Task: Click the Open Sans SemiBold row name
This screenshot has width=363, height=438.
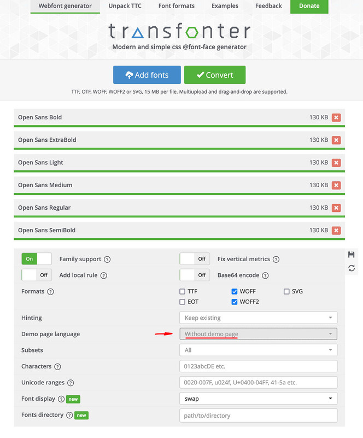Action: [x=47, y=230]
